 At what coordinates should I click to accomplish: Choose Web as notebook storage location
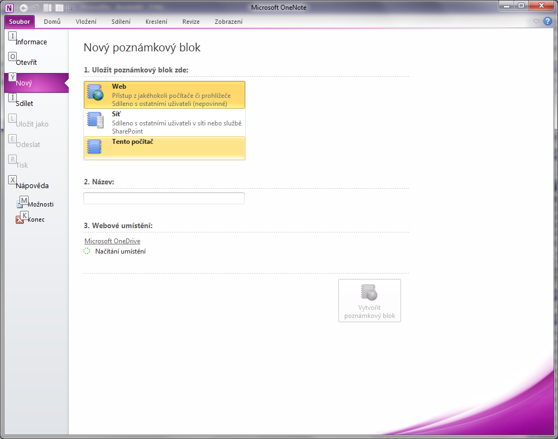point(165,95)
